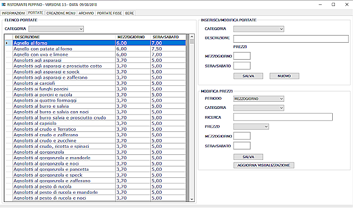
Task: Click row selector arrow of Agnello al forno
Action: pos(8,43)
